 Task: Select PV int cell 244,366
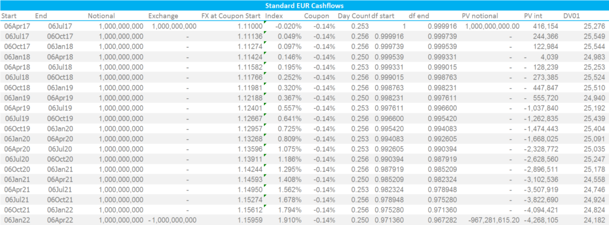pyautogui.click(x=546, y=36)
